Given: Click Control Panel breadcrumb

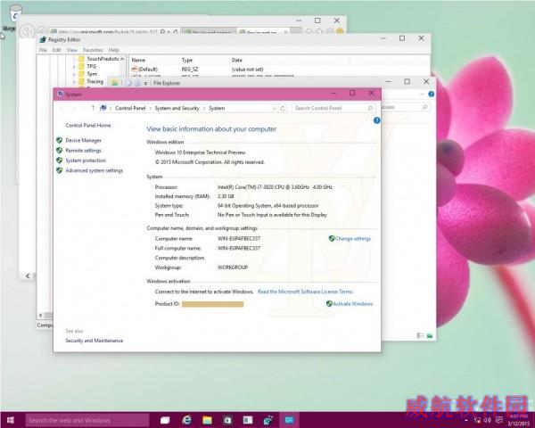Looking at the screenshot, I should point(130,108).
